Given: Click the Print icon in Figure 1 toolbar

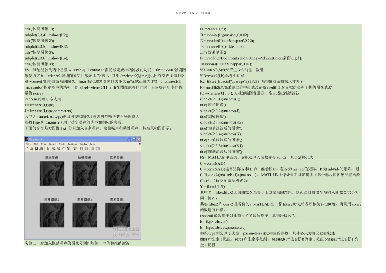Looking at the screenshot, I should [41, 149].
